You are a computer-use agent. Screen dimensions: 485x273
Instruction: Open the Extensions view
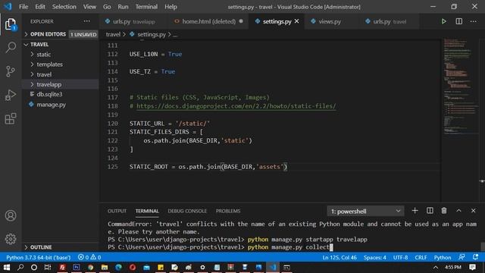coord(11,118)
